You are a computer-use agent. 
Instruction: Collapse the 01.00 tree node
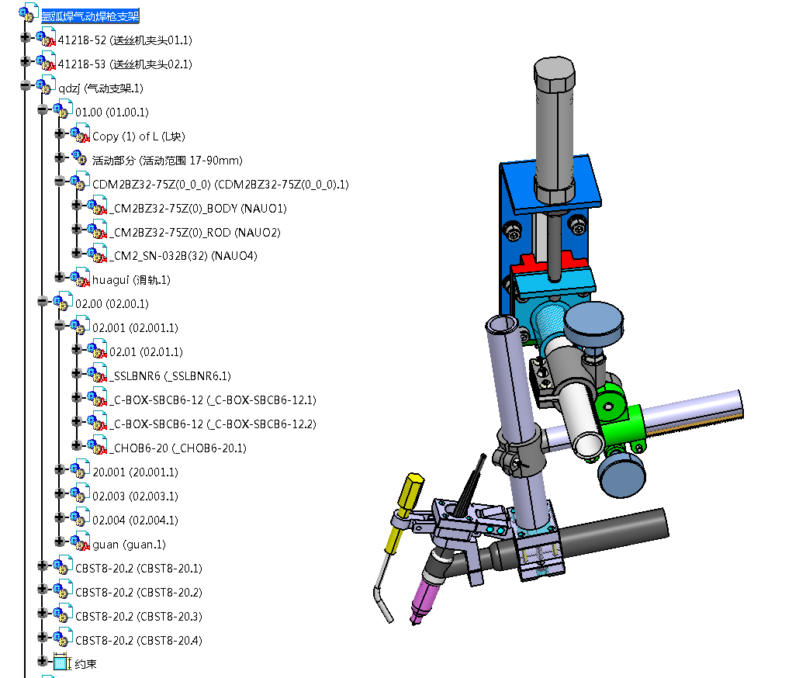click(x=42, y=109)
